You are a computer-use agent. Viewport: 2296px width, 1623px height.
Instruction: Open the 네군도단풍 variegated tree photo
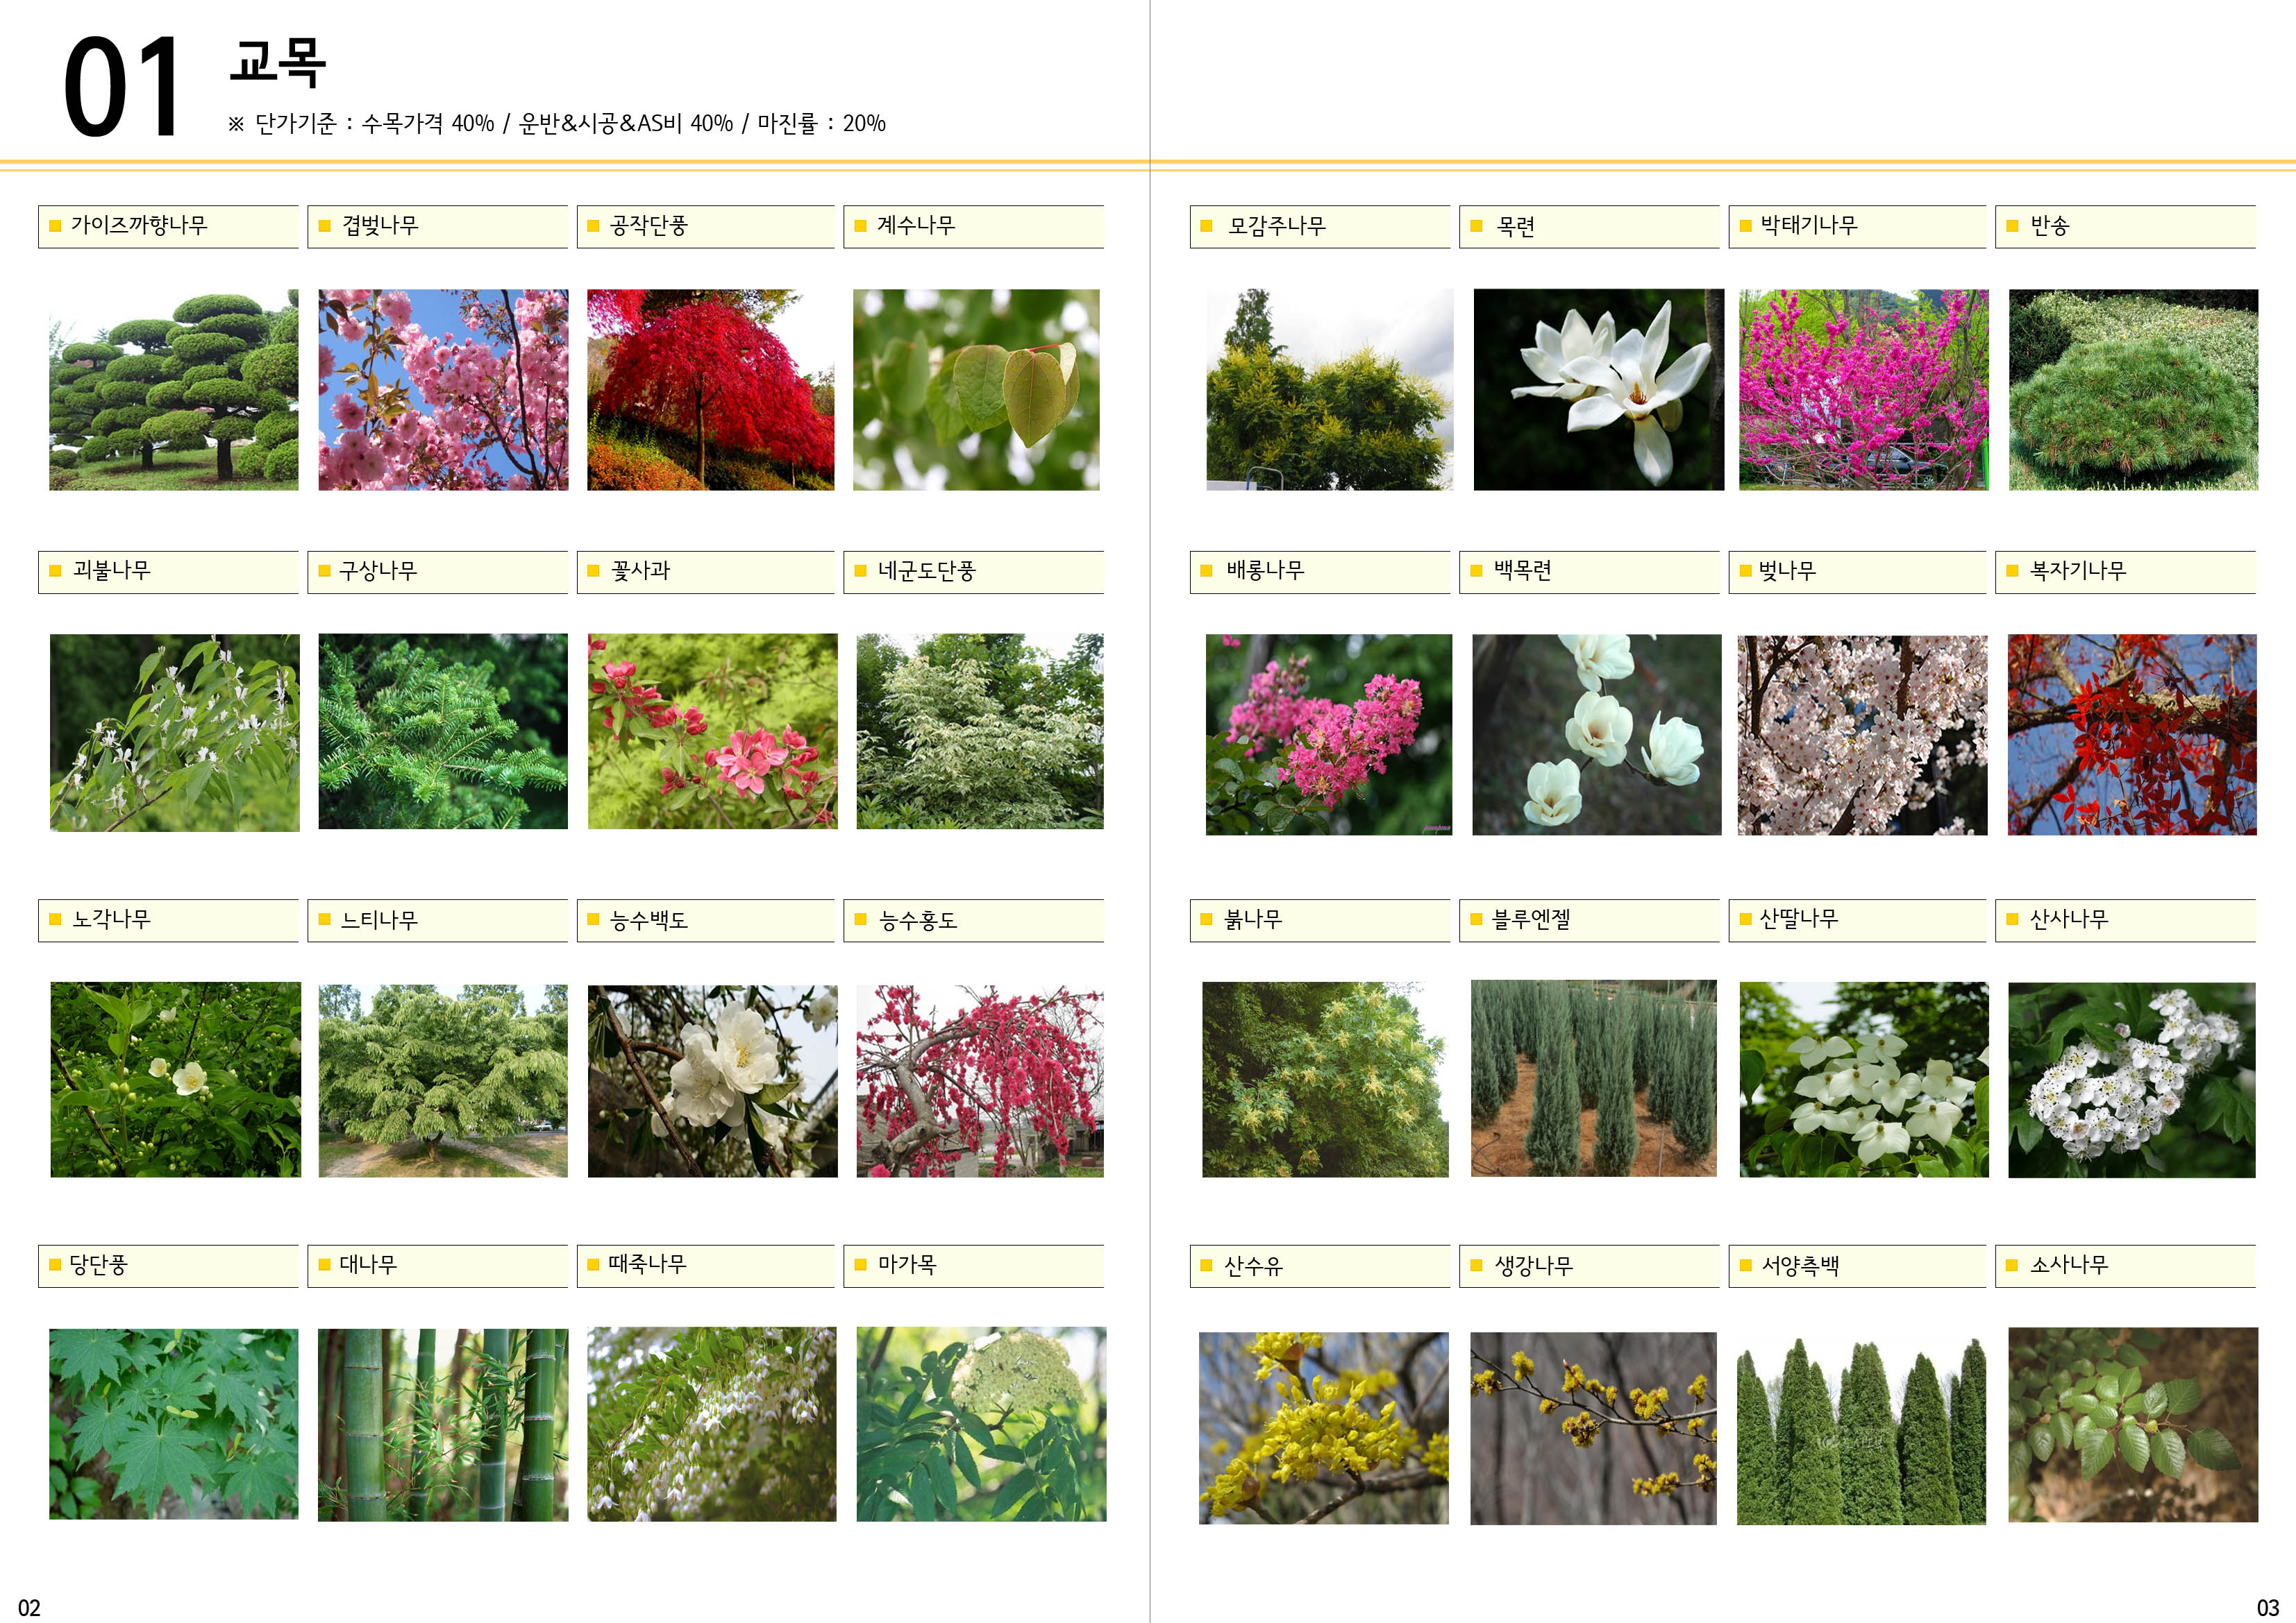[980, 731]
